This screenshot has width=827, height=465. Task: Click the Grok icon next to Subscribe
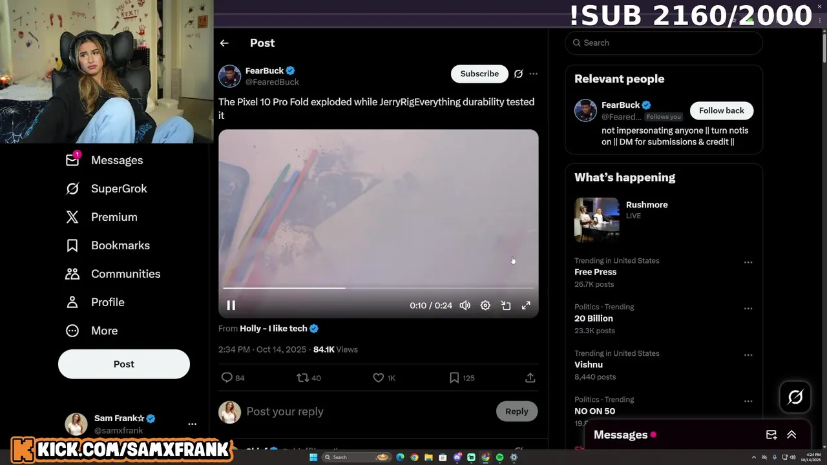(x=518, y=74)
